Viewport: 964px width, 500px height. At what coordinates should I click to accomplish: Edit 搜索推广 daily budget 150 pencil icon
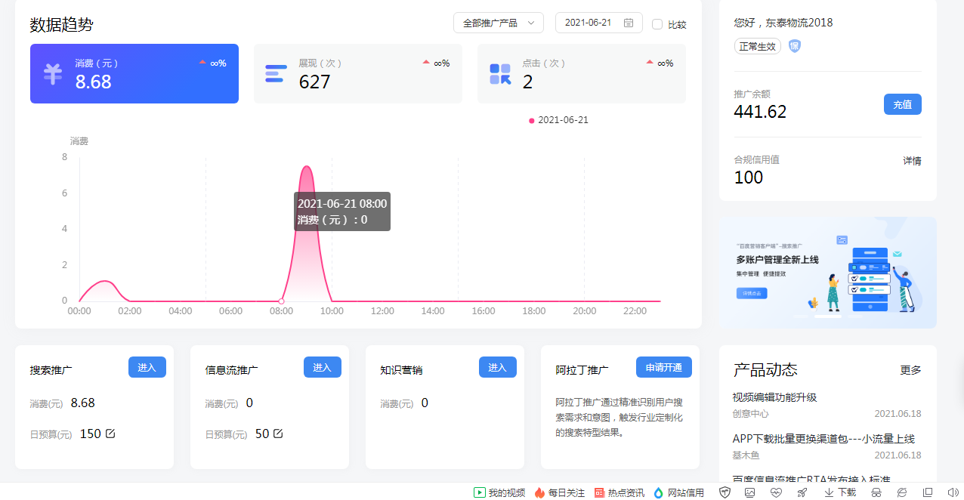coord(110,434)
